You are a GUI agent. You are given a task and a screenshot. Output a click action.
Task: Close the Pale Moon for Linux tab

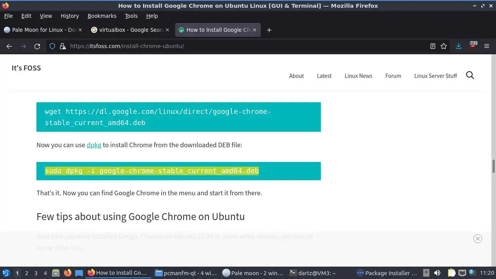[x=80, y=30]
